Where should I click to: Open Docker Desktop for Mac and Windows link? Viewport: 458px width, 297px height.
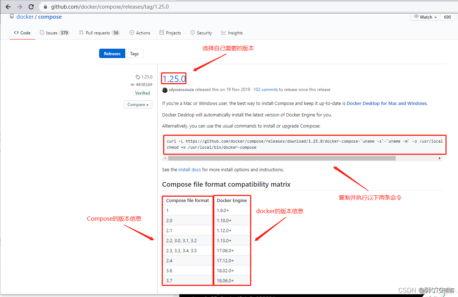pos(387,103)
